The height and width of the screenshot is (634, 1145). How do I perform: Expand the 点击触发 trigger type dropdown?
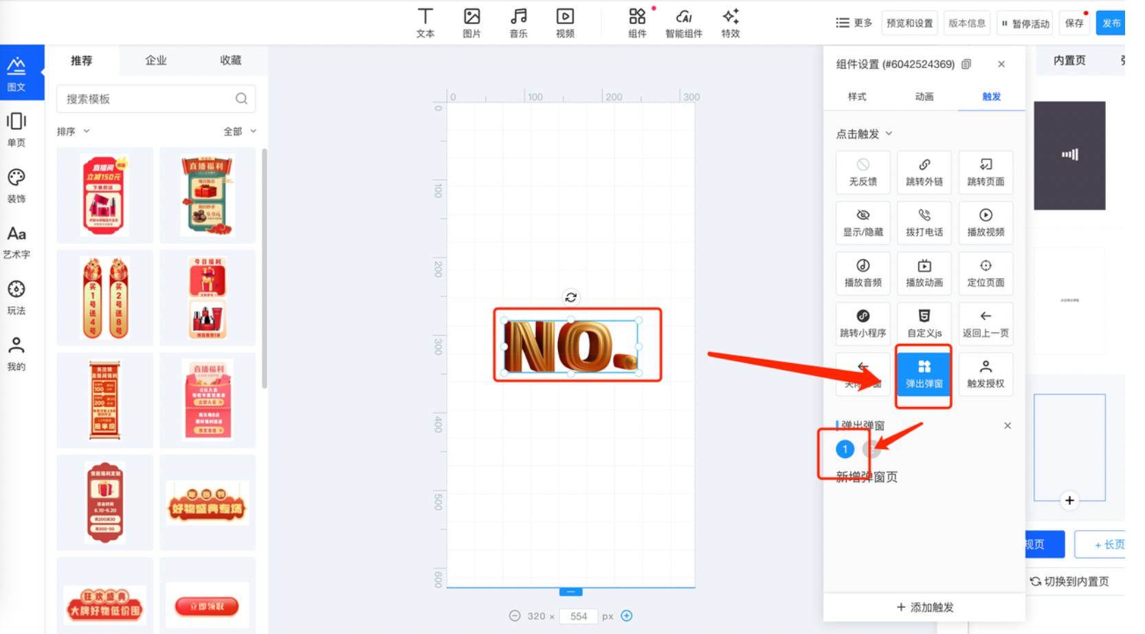tap(864, 134)
